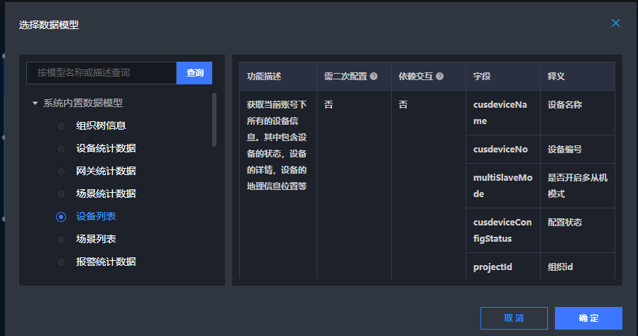Focus the model name search field
The height and width of the screenshot is (336, 638).
point(101,73)
